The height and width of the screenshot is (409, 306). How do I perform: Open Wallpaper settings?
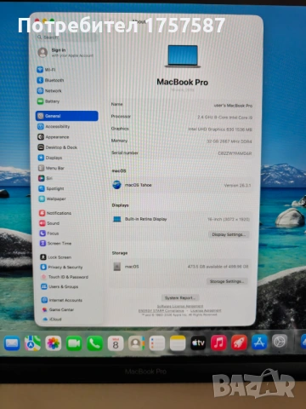[x=53, y=199]
